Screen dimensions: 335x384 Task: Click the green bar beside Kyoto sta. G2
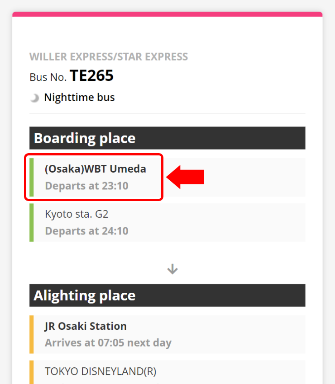click(31, 222)
